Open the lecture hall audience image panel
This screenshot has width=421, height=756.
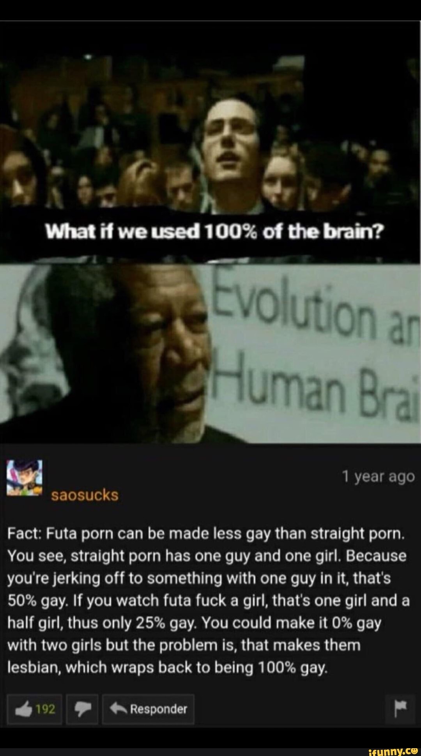point(210,140)
